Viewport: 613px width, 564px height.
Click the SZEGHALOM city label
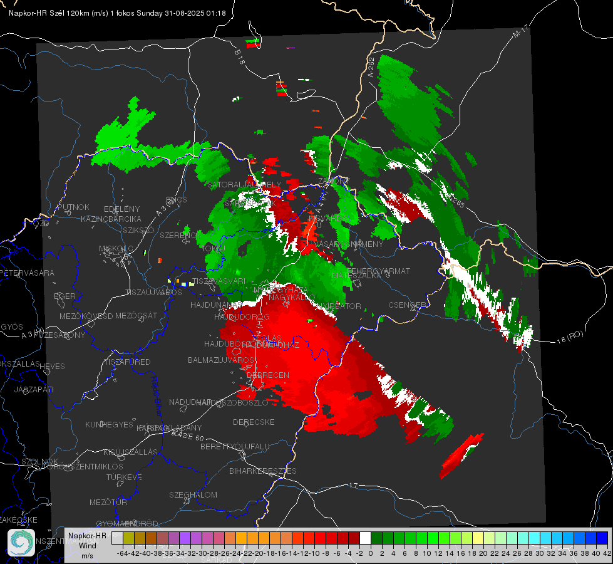(193, 494)
